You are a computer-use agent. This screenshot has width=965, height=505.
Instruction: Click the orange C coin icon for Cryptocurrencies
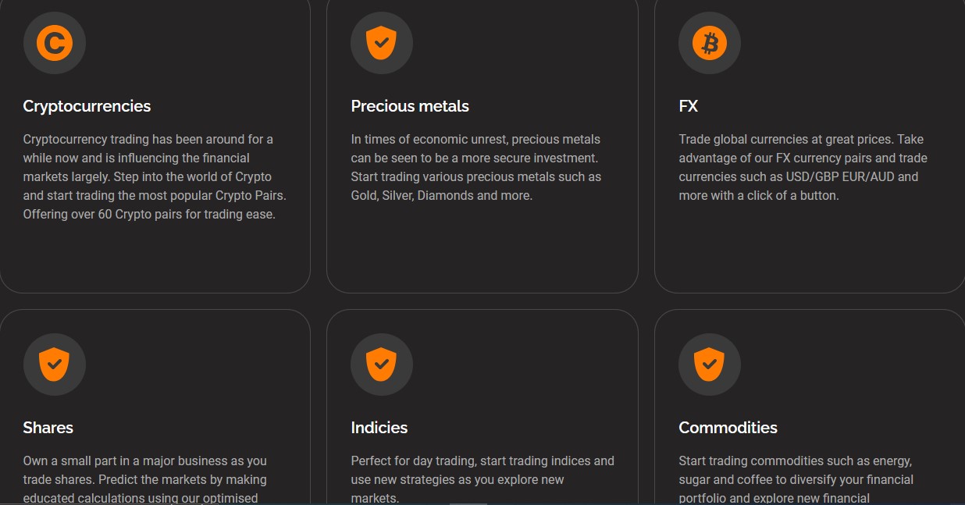(x=54, y=43)
